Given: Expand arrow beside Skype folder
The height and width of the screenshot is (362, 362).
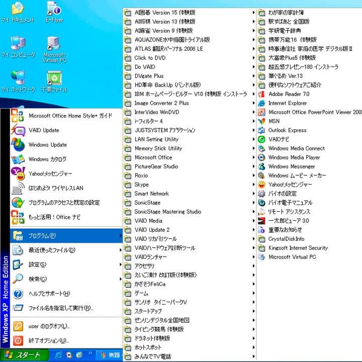Looking at the screenshot, I should (253, 185).
